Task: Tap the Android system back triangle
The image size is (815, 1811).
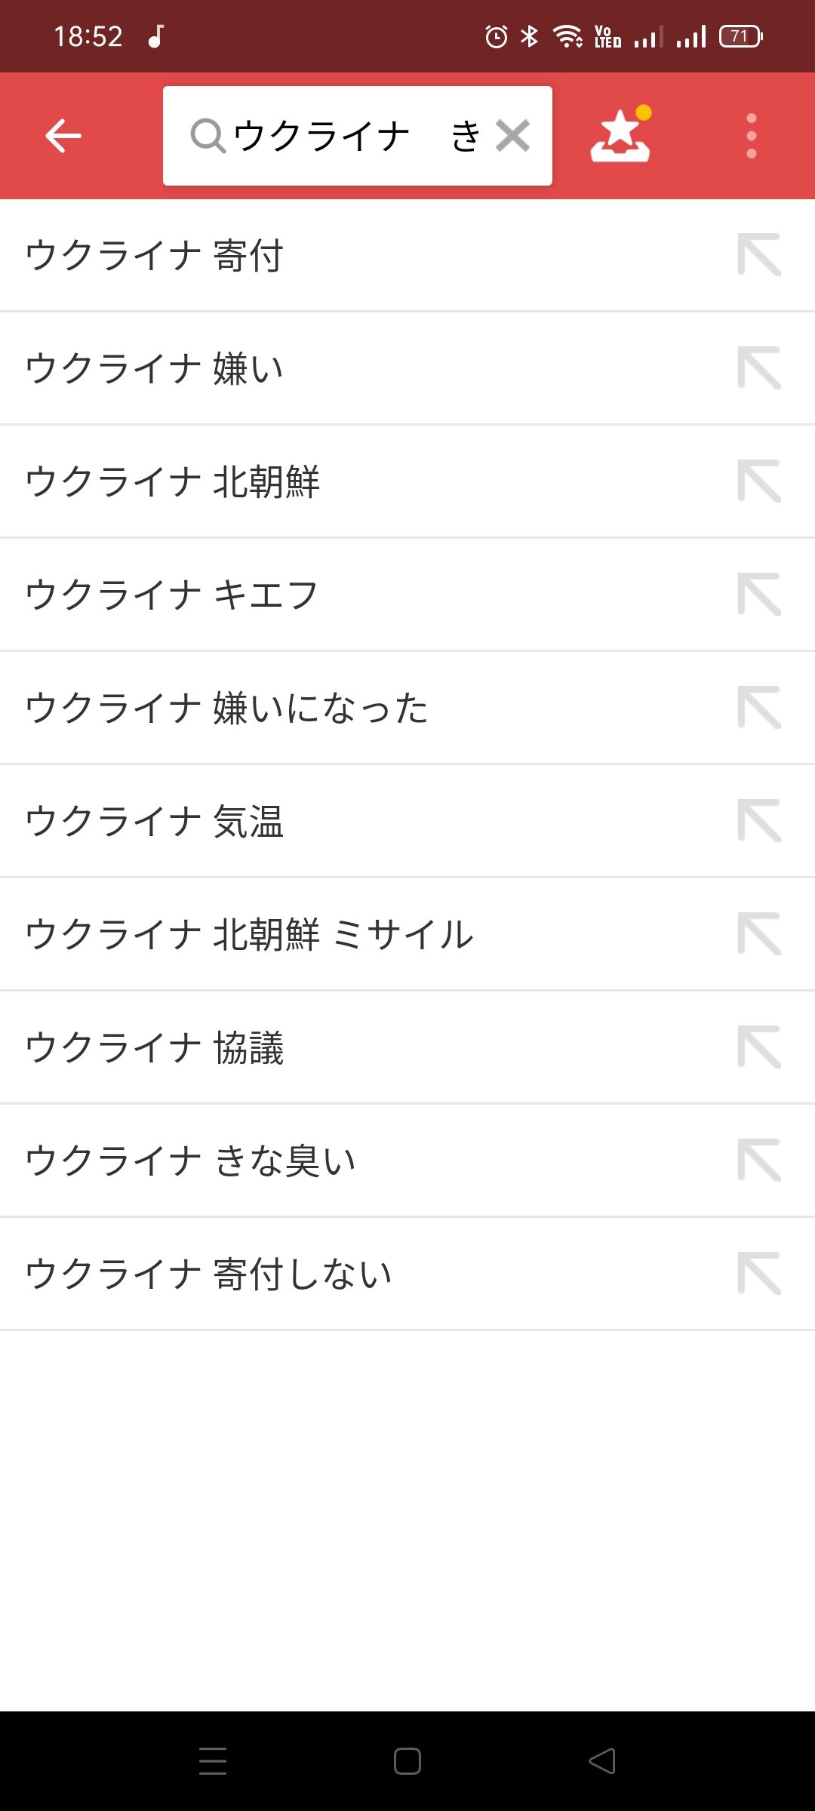Action: (x=602, y=1761)
